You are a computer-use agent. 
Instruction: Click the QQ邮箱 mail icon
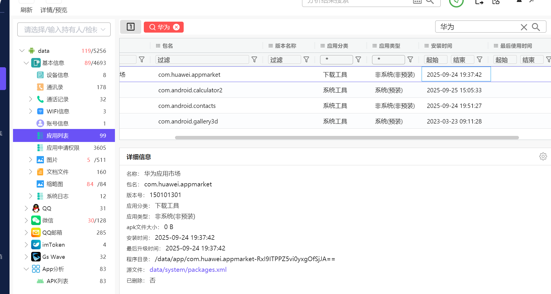point(36,233)
